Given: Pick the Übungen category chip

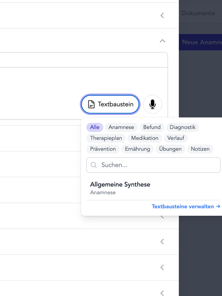Looking at the screenshot, I should click(170, 149).
